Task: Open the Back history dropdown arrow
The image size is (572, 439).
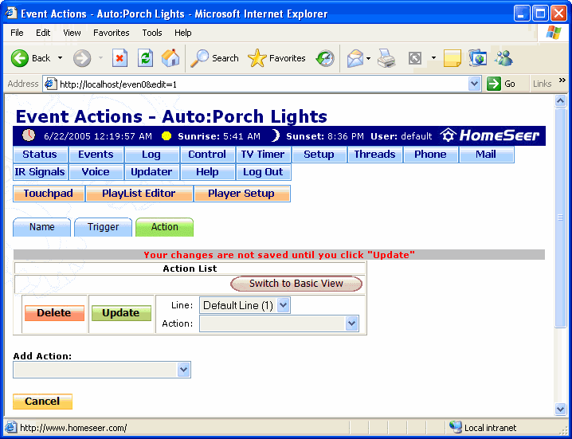Action: click(61, 58)
